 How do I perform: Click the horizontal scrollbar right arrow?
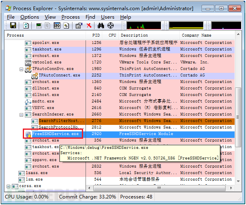click(x=231, y=188)
